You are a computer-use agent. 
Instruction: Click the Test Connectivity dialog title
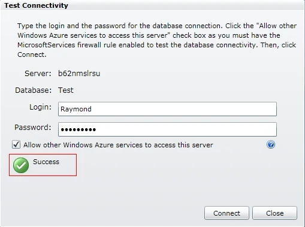pos(36,5)
